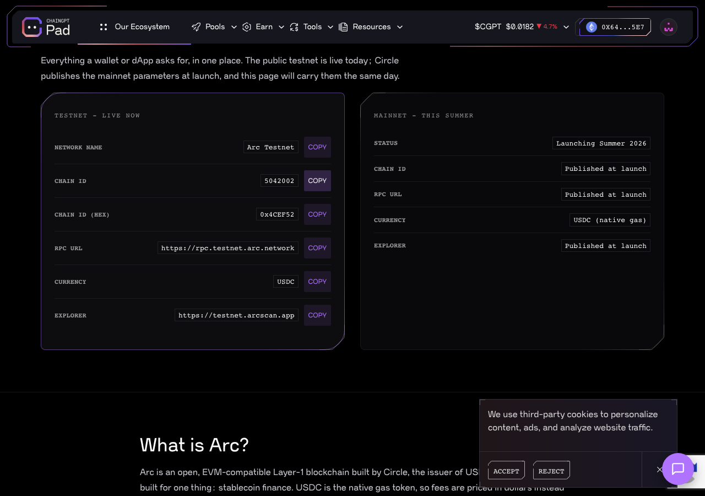Viewport: 705px width, 496px height.
Task: Click the ChainGPT Pad logo
Action: coord(46,27)
